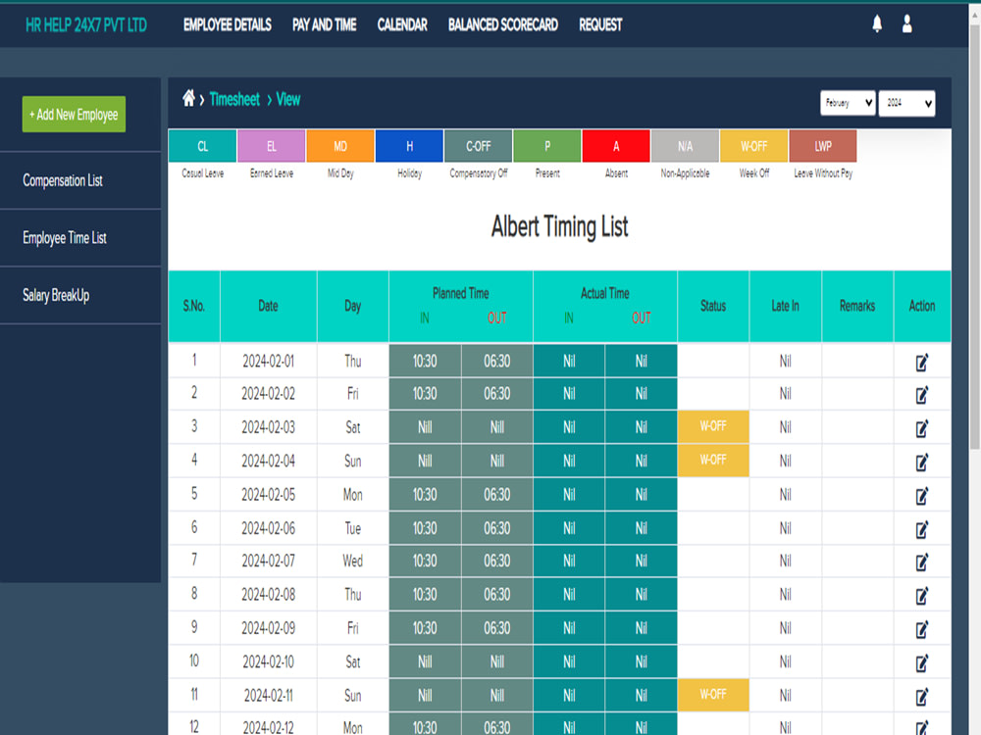Image resolution: width=981 pixels, height=735 pixels.
Task: Edit the row for 2024-02-06
Action: tap(921, 529)
